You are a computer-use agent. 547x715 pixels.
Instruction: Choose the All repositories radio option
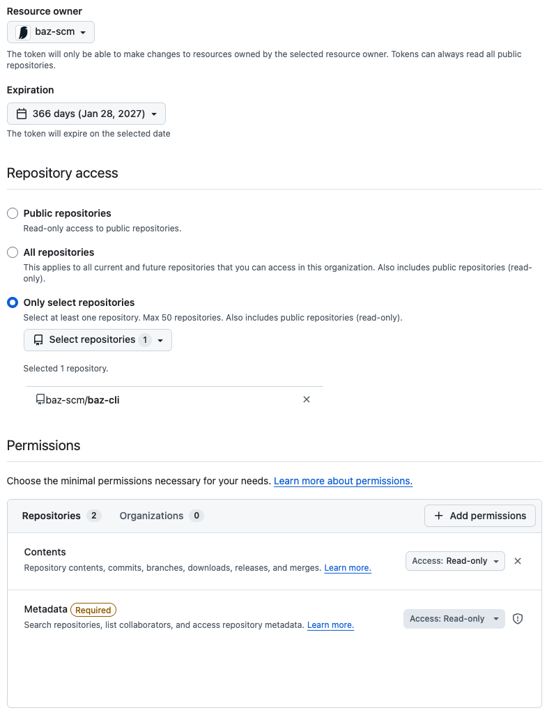click(13, 253)
